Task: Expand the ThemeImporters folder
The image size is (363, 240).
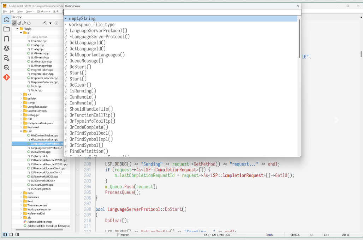Action: [x=21, y=205]
